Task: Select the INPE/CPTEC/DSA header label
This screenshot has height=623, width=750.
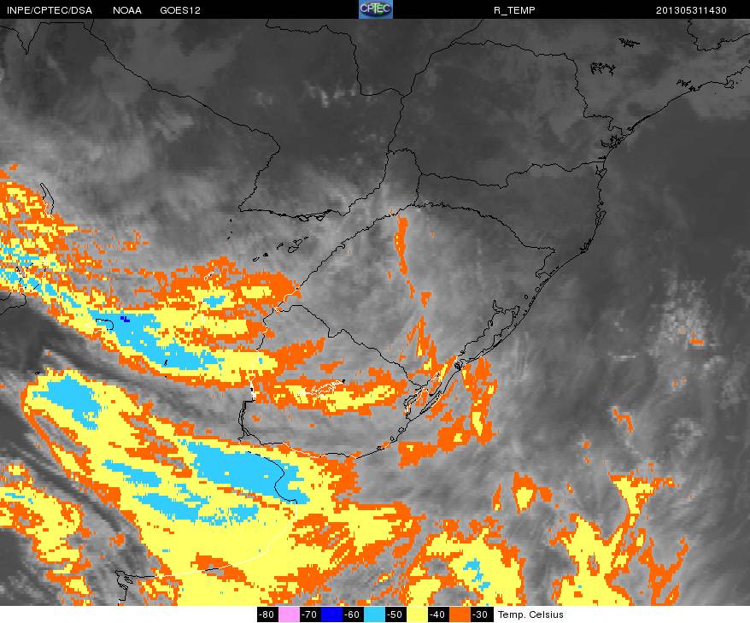Action: coord(50,10)
